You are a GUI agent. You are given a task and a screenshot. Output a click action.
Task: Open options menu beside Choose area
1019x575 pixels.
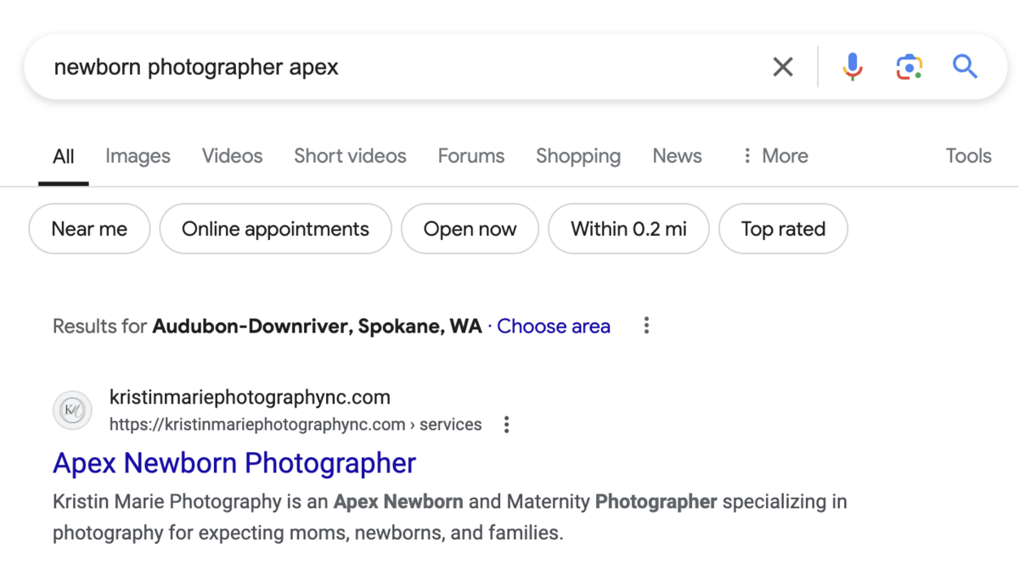646,326
